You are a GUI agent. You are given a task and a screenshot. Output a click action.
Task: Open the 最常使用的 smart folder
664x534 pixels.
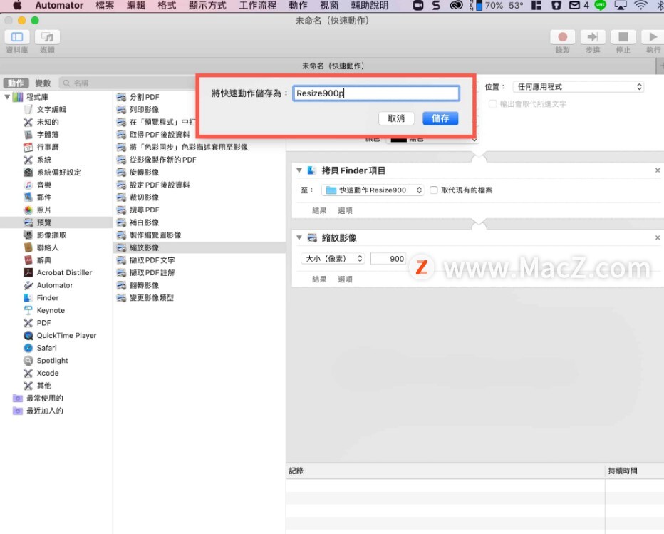pyautogui.click(x=44, y=398)
